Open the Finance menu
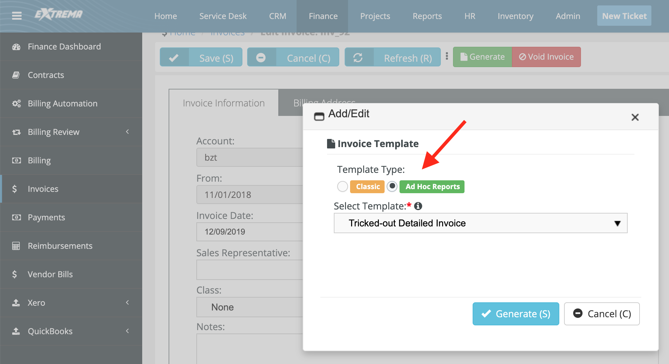This screenshot has height=364, width=669. 323,16
